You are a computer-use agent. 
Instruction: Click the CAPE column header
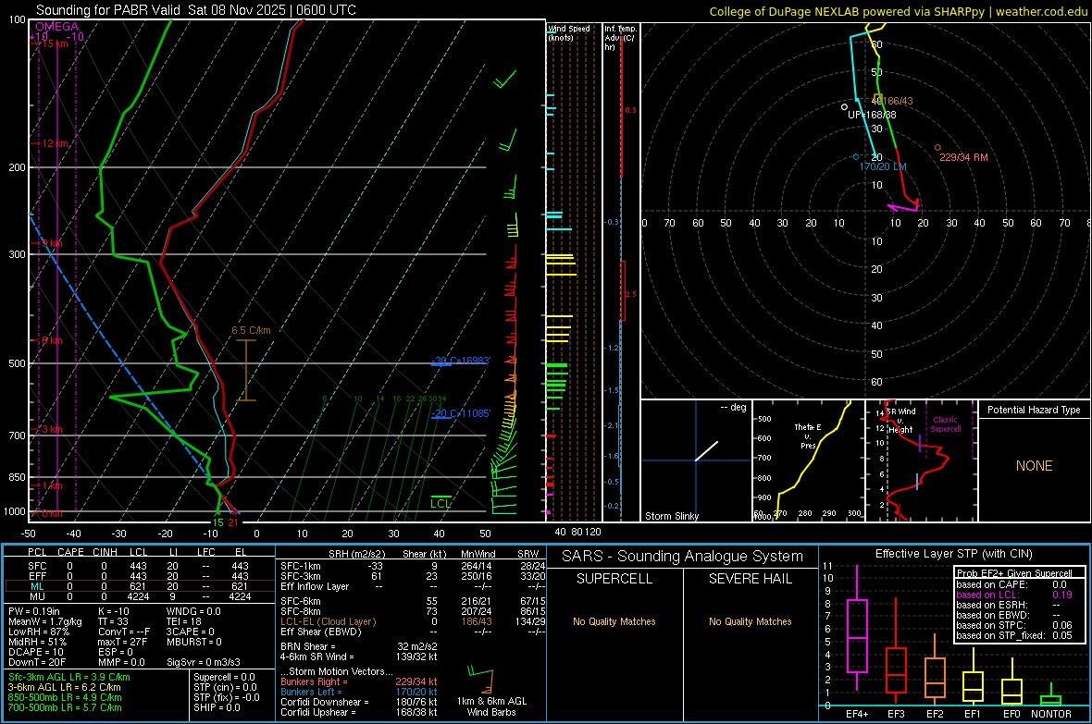[70, 552]
